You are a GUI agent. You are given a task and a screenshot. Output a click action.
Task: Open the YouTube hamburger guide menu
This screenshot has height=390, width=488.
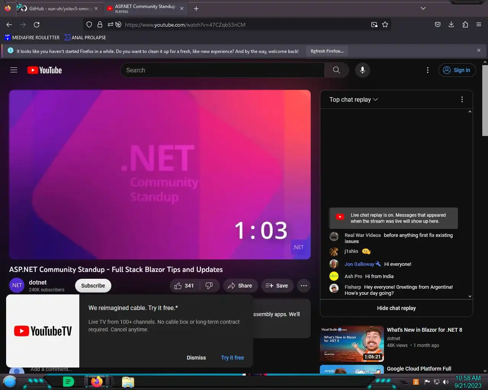click(14, 70)
